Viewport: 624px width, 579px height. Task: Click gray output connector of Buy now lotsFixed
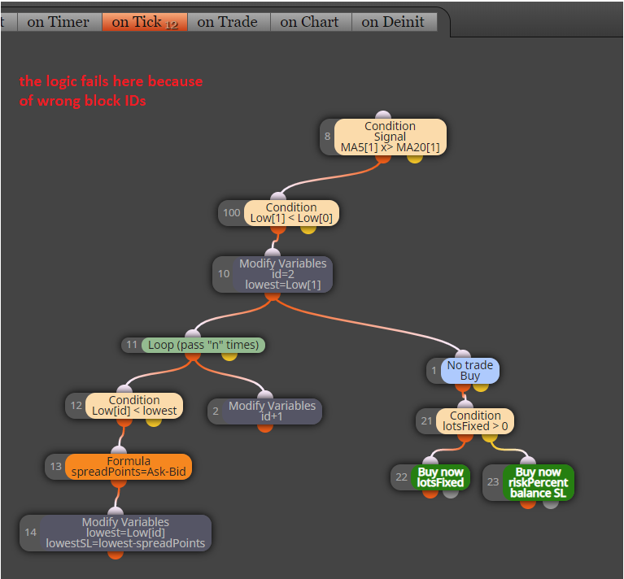tap(451, 494)
